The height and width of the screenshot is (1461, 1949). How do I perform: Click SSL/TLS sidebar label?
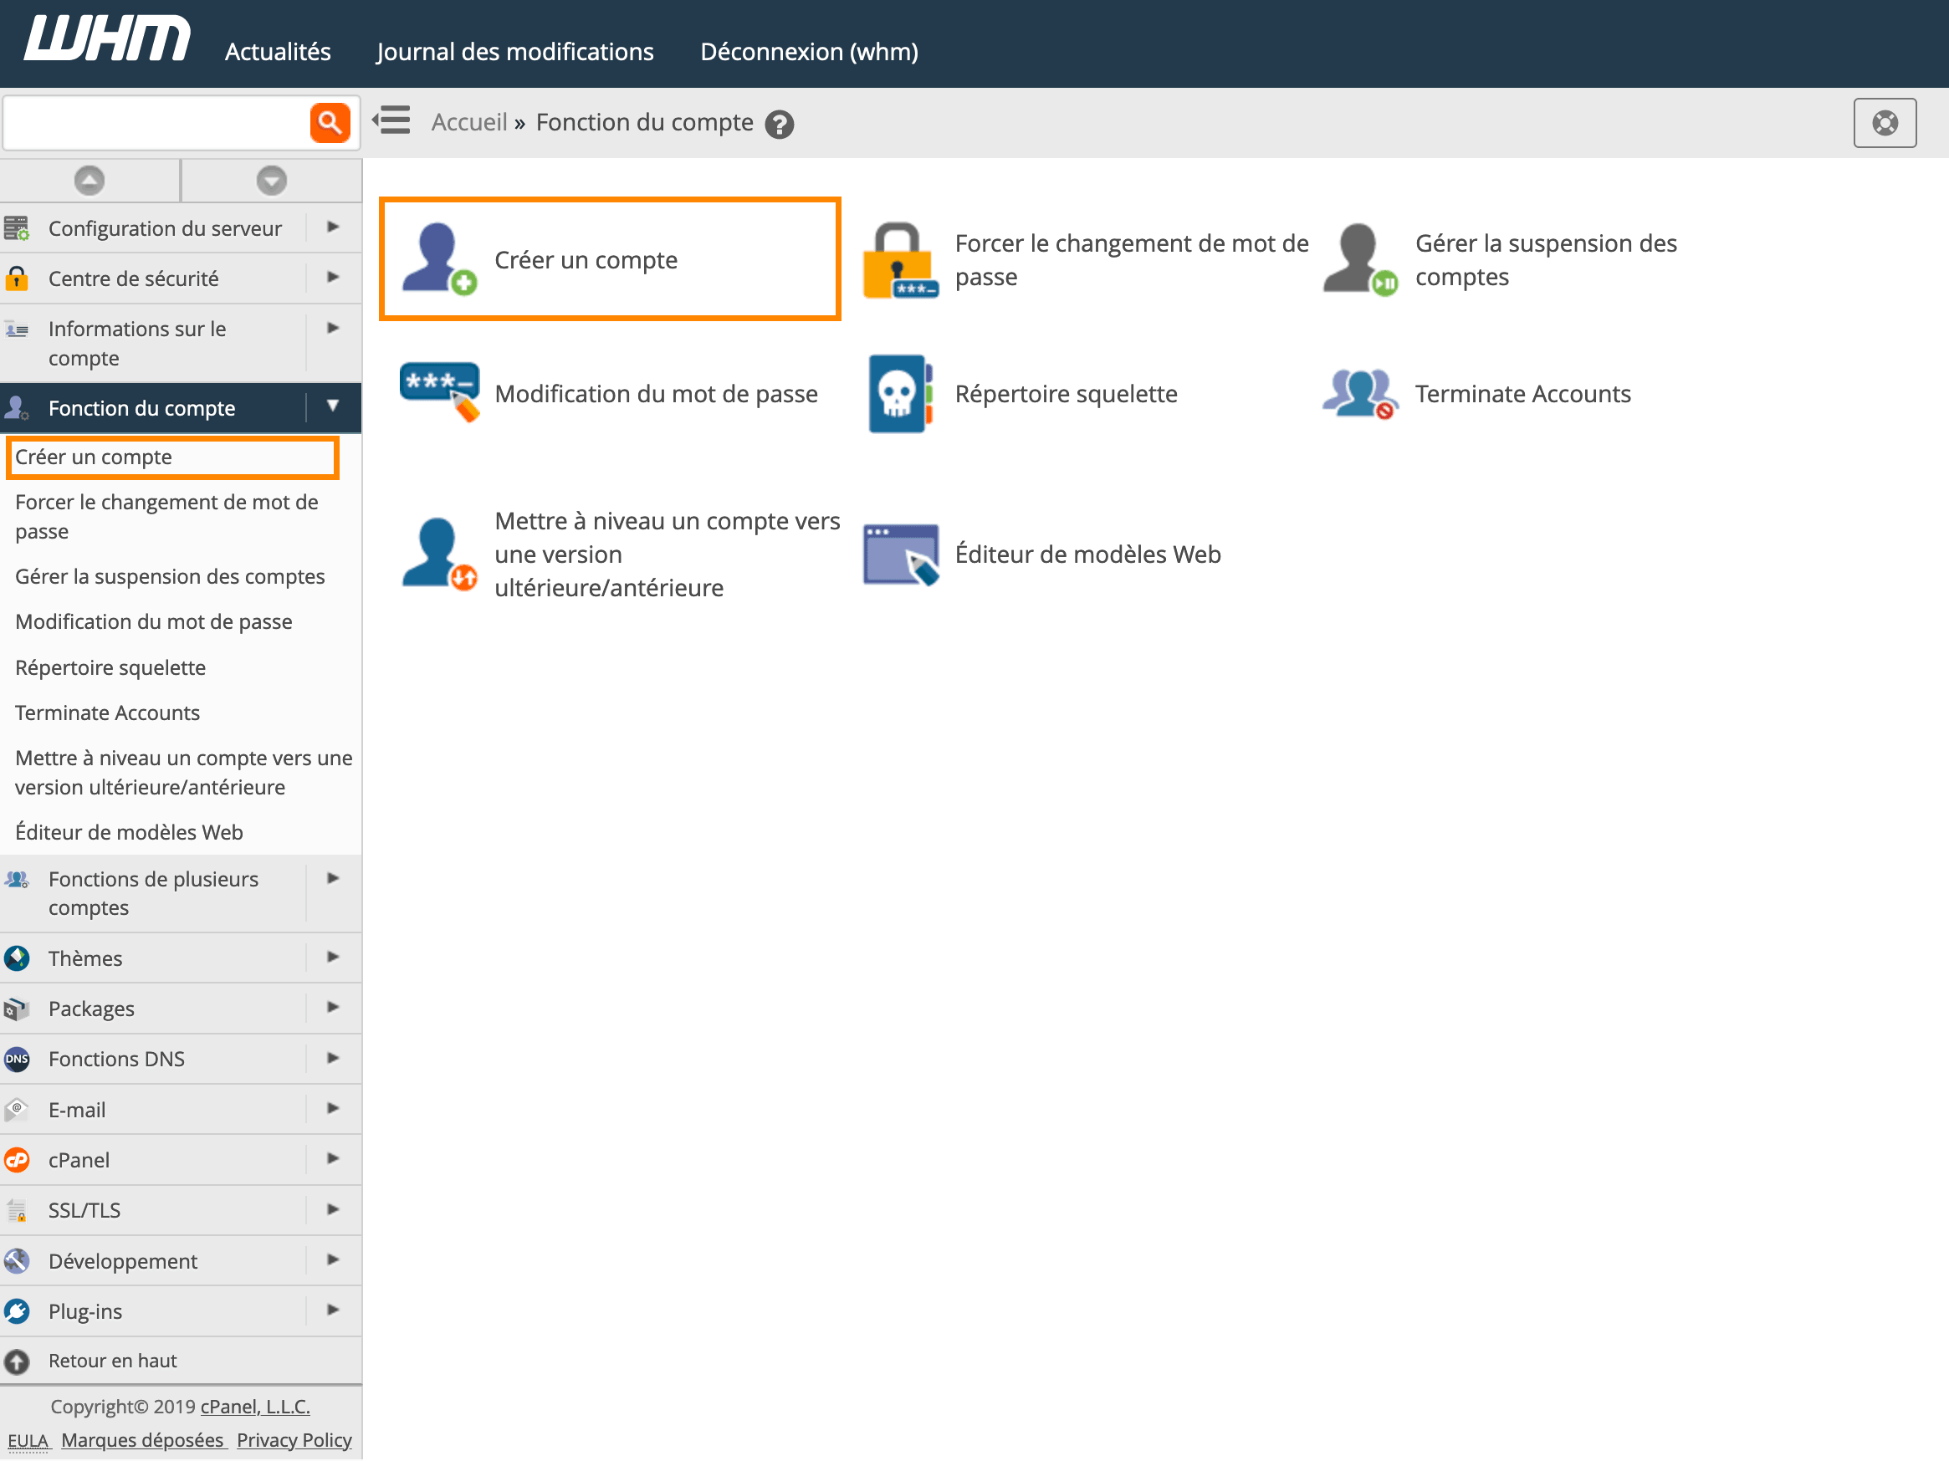[x=84, y=1210]
